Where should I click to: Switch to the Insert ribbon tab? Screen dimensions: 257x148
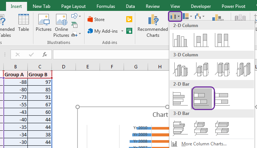[16, 6]
